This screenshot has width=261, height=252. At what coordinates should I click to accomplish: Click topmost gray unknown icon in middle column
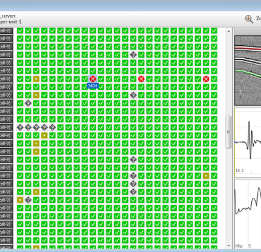[x=133, y=55]
